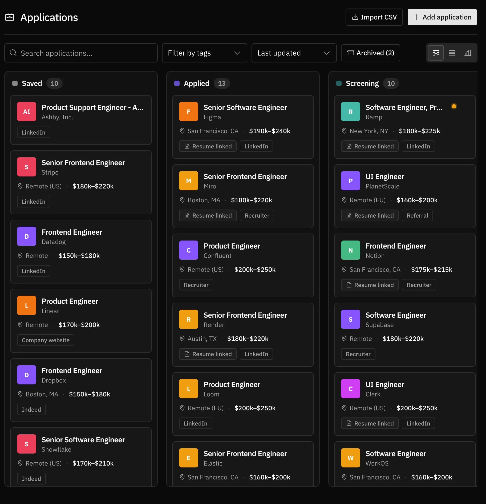This screenshot has height=504, width=486.
Task: Click the Render R avatar
Action: click(189, 319)
